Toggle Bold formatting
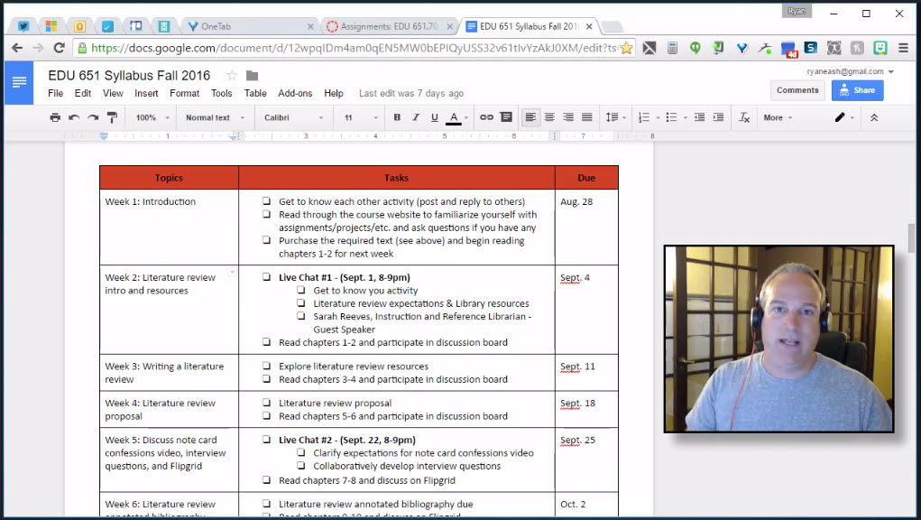This screenshot has height=520, width=921. tap(397, 117)
